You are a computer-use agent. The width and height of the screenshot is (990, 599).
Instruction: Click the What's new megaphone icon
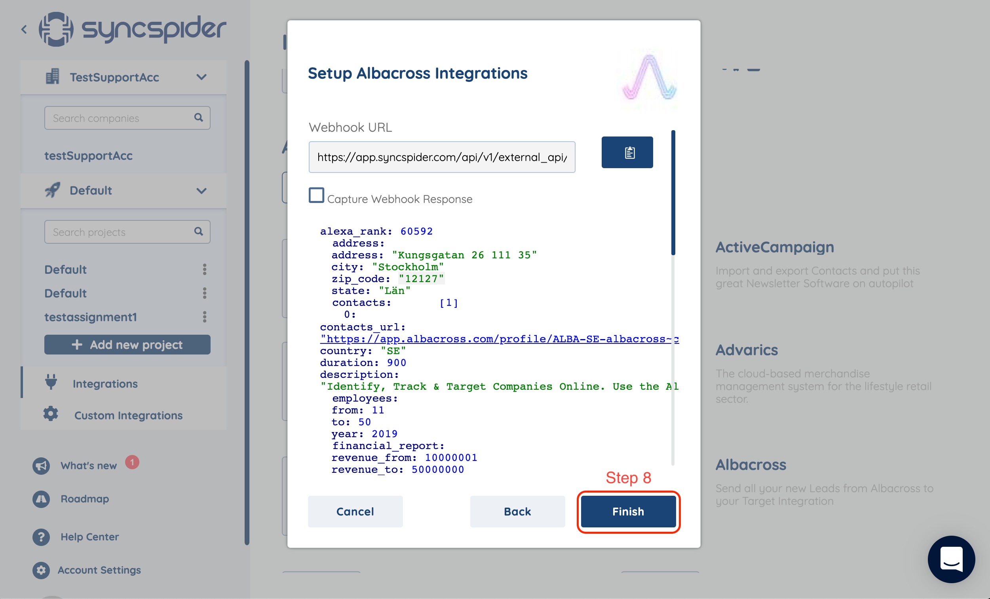[41, 466]
